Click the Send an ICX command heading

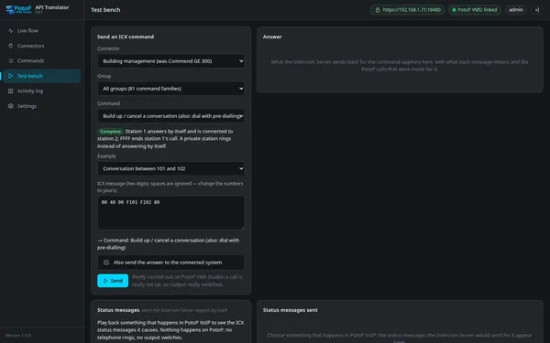(x=126, y=37)
